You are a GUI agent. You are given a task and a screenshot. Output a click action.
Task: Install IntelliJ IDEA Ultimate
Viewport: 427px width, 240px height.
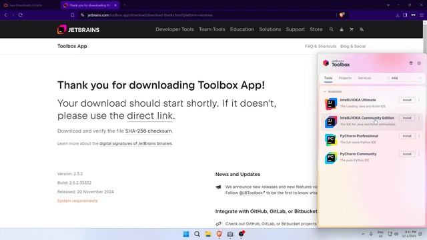coord(407,100)
